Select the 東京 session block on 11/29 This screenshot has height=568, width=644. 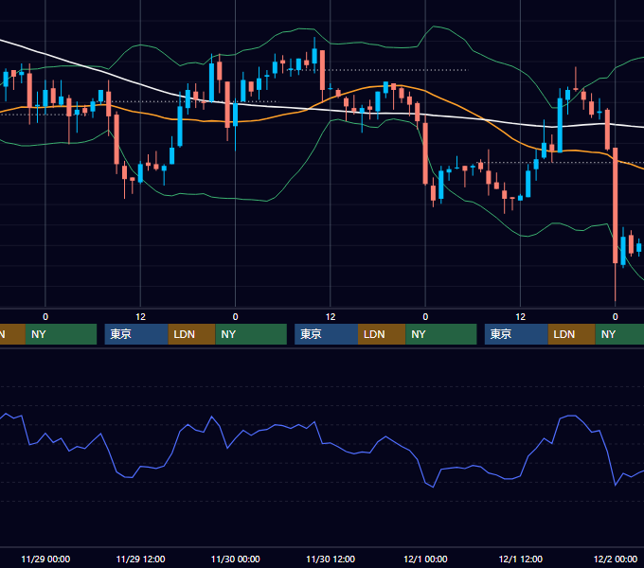(x=136, y=334)
